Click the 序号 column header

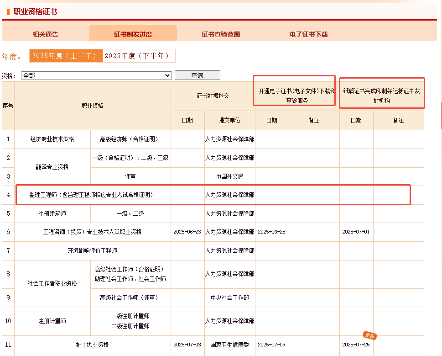[x=8, y=106]
